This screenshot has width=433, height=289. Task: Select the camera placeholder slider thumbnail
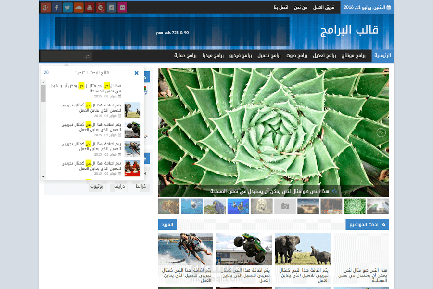pos(285,206)
